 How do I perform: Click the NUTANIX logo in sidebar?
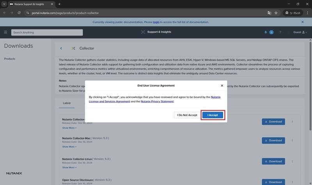[x=14, y=173]
